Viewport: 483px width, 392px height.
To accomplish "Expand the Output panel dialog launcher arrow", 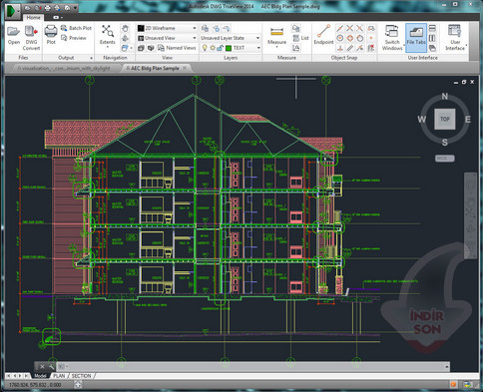I will tap(91, 58).
